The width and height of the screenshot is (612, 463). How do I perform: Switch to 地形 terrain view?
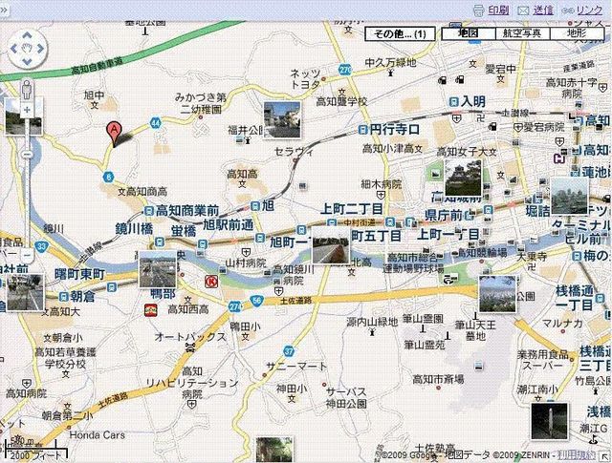pos(577,33)
